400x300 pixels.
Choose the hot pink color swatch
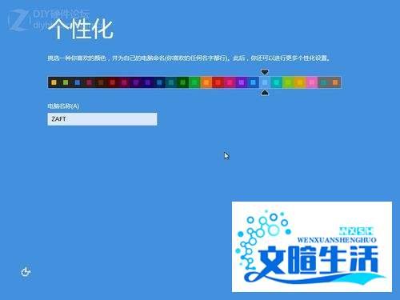coord(230,82)
